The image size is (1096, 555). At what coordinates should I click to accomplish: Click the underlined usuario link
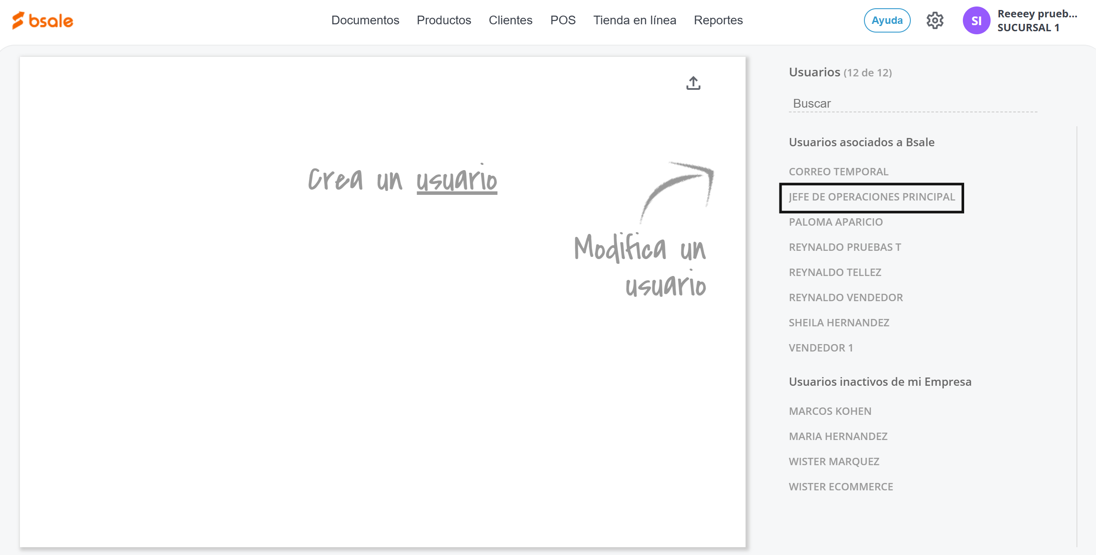(457, 181)
